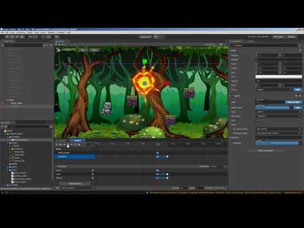
Task: Play the animation in the timeline
Action: 68,144
